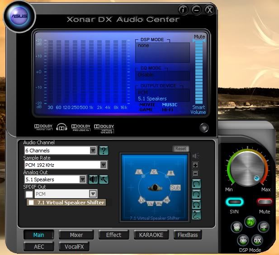279x255 pixels.
Task: Click the rotate counter-clockwise speaker button
Action: [x=196, y=184]
